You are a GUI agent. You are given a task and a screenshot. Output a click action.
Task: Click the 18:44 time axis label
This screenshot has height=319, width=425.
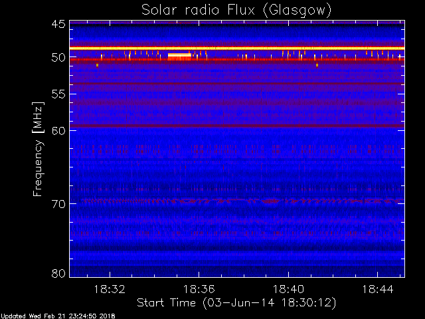click(x=378, y=289)
